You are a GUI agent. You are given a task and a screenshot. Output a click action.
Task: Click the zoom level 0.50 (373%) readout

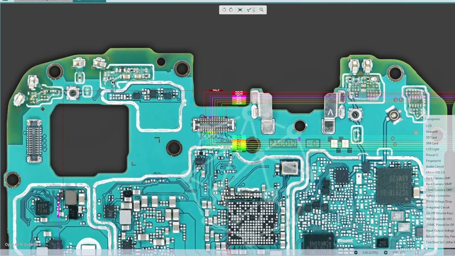(x=370, y=252)
